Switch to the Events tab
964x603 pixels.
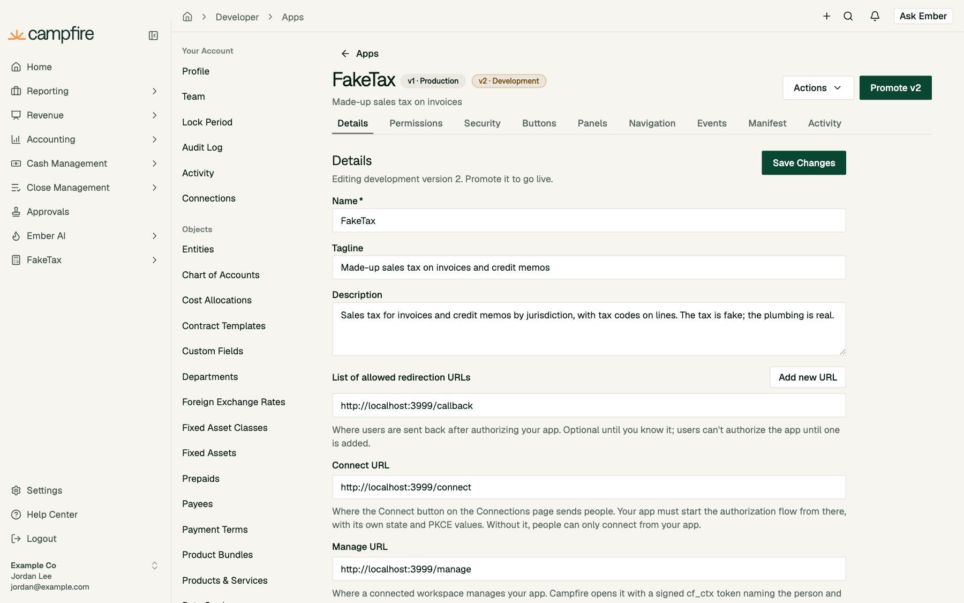tap(712, 123)
